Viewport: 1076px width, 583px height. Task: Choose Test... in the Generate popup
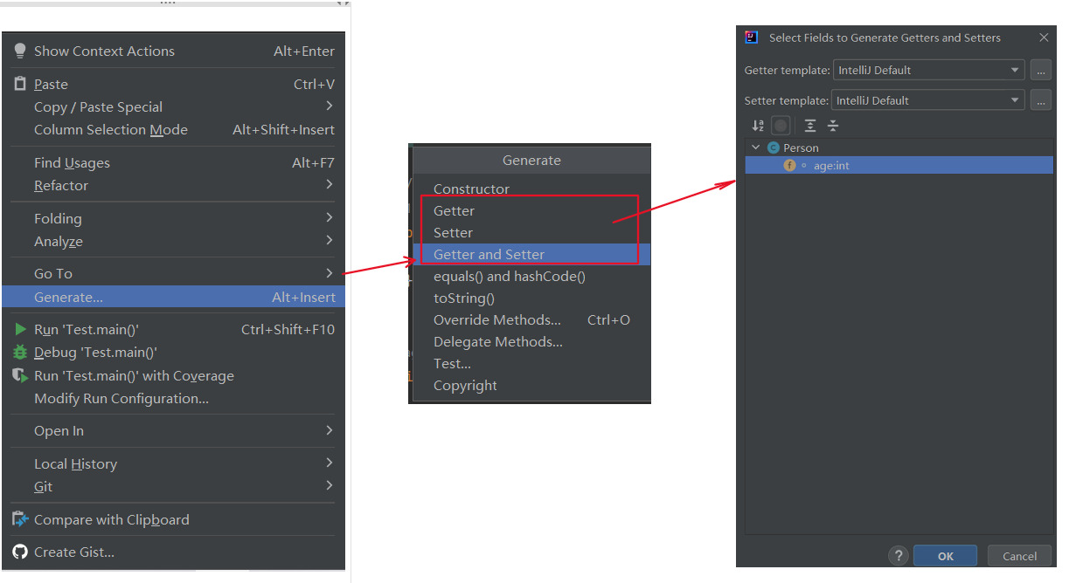pyautogui.click(x=531, y=363)
